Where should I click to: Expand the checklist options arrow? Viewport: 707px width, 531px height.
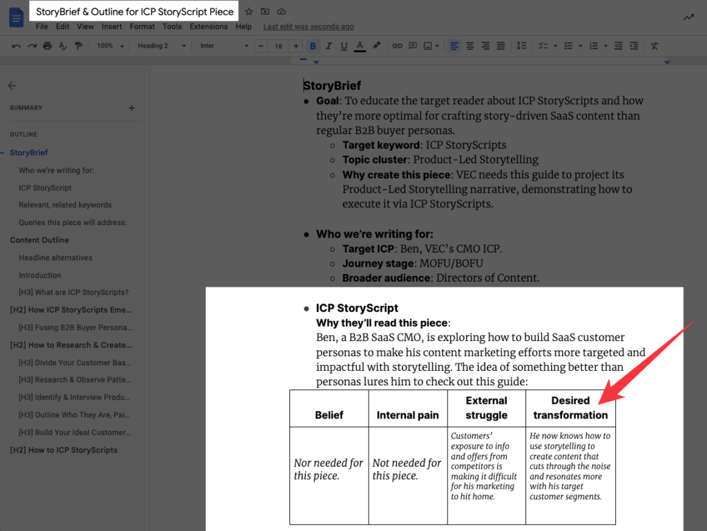click(555, 46)
